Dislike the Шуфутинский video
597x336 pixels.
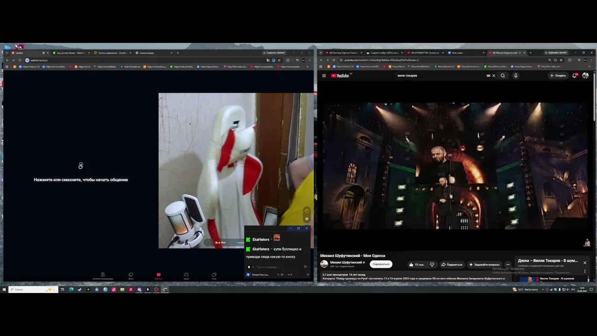[x=432, y=265]
